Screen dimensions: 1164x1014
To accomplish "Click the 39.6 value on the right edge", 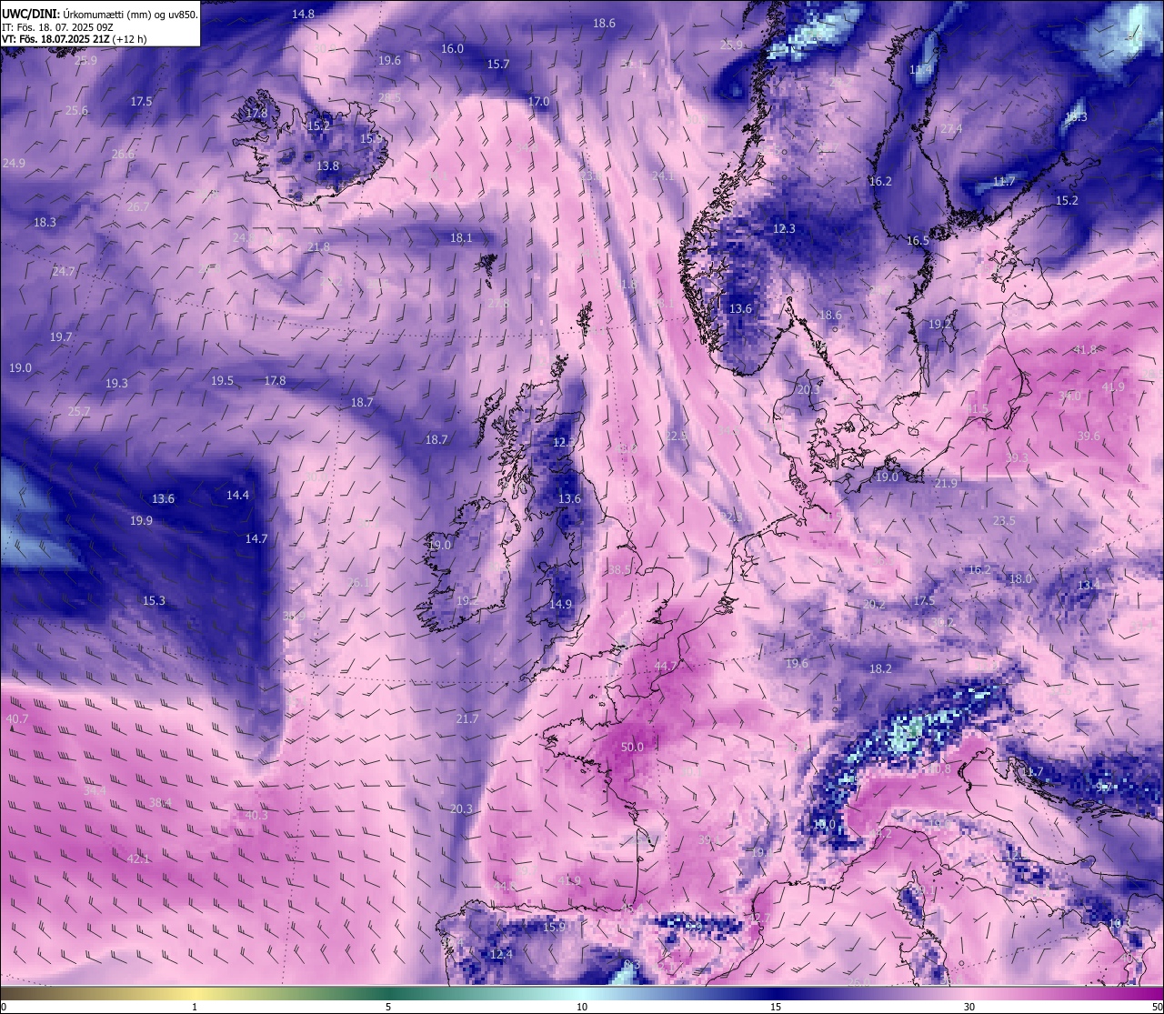I will point(1089,437).
